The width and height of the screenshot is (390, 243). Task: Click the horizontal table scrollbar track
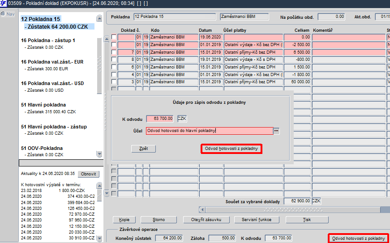pyautogui.click(x=293, y=210)
